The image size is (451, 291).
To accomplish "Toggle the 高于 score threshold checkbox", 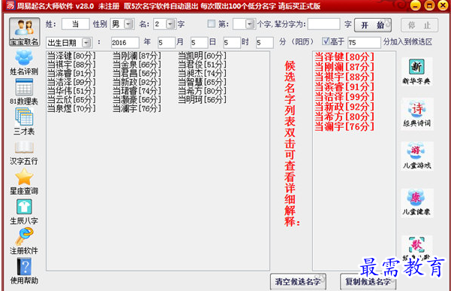I will [x=326, y=41].
